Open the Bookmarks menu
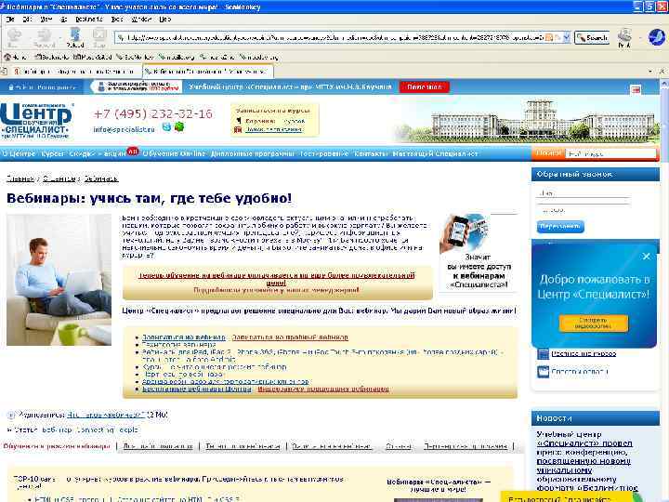 click(x=89, y=20)
